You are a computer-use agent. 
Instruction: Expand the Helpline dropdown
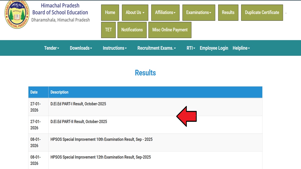(241, 48)
